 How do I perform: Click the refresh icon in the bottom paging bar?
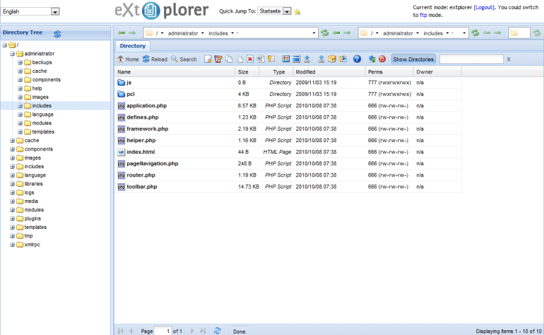coord(217,331)
